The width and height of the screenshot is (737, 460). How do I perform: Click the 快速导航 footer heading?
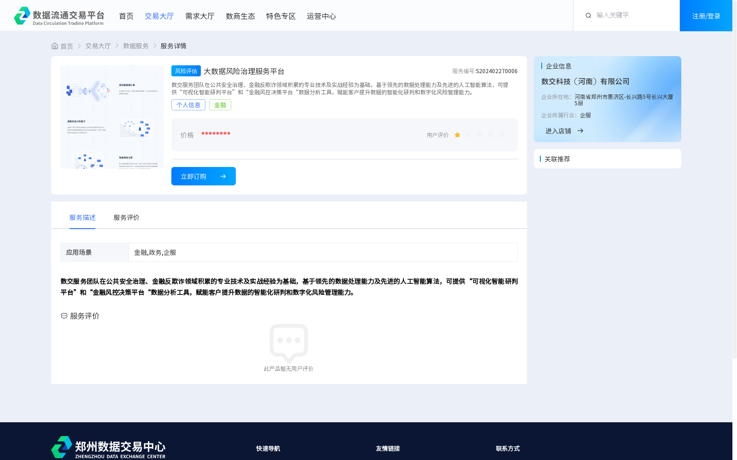tap(268, 448)
